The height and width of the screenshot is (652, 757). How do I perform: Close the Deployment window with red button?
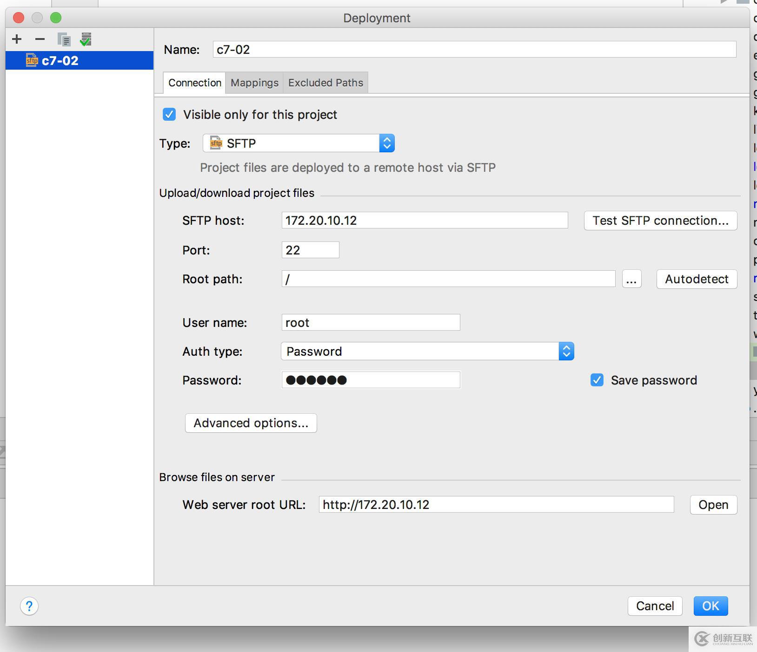point(19,18)
